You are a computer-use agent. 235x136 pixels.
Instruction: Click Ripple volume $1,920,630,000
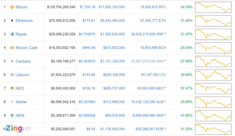[113, 34]
